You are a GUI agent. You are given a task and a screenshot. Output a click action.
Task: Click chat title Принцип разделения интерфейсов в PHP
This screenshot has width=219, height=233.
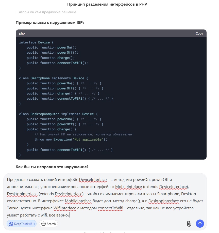click(107, 4)
